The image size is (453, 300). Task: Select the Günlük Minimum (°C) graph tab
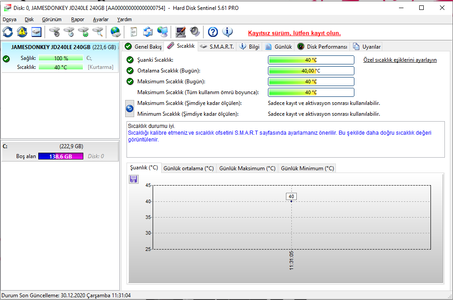[308, 168]
